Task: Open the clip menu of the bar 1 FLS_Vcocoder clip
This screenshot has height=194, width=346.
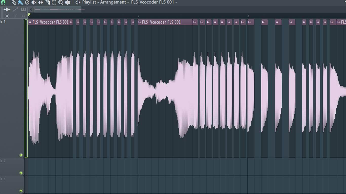Action: (x=30, y=22)
